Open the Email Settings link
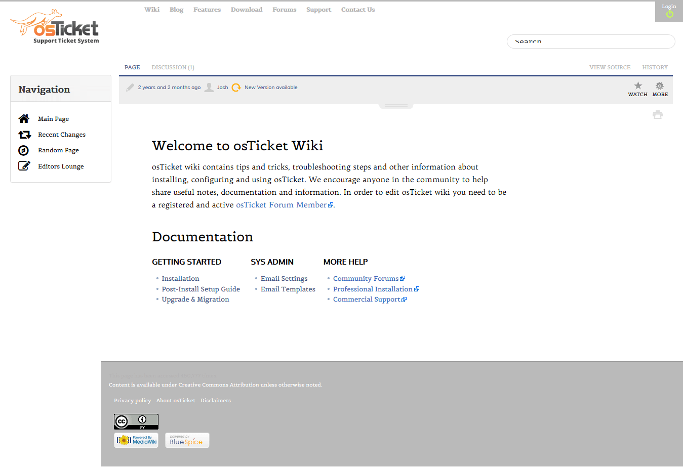This screenshot has height=469, width=683. click(284, 279)
